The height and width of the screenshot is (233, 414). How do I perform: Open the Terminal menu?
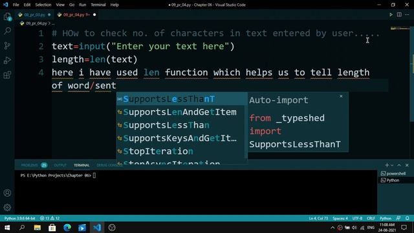coord(98,5)
